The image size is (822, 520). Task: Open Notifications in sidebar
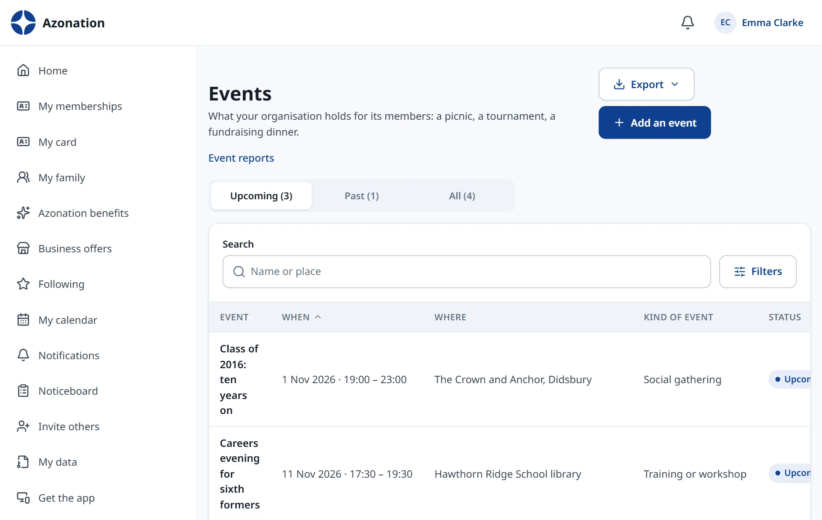click(68, 355)
